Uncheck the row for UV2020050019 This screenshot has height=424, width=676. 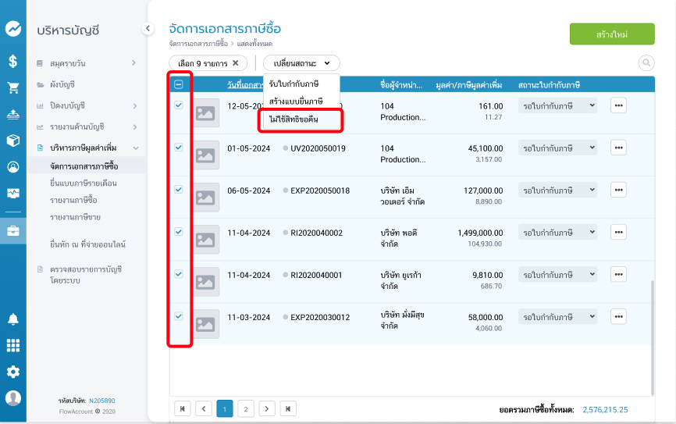178,148
